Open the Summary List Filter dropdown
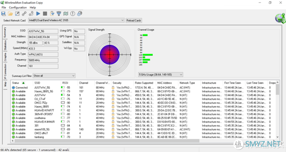The height and width of the screenshot is (152, 286). pos(54,76)
